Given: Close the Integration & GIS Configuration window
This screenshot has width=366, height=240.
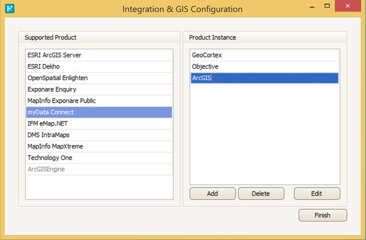Looking at the screenshot, I should [348, 6].
